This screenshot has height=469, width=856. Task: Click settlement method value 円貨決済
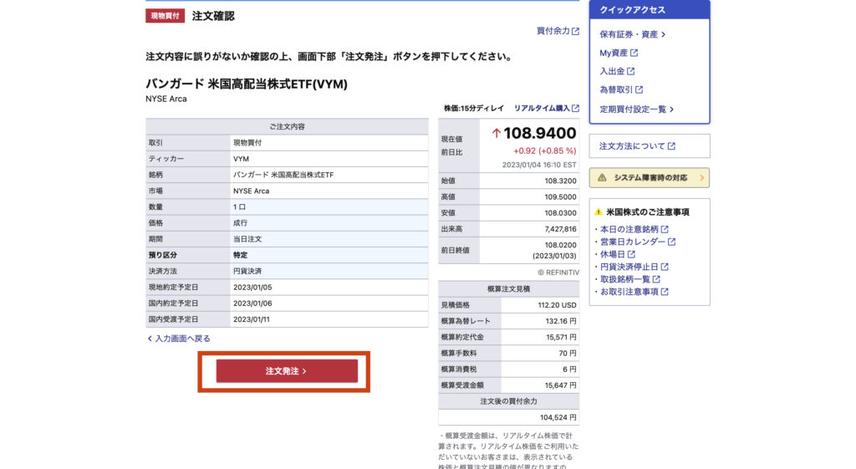tap(247, 271)
